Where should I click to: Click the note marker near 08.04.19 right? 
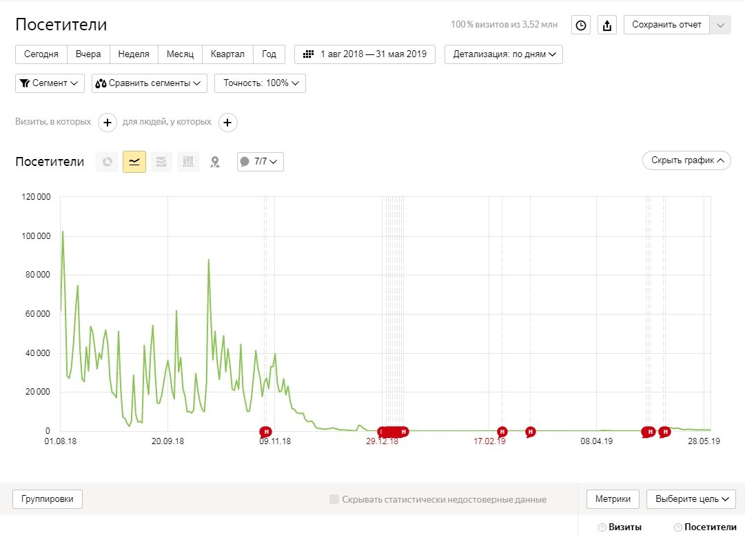point(649,432)
